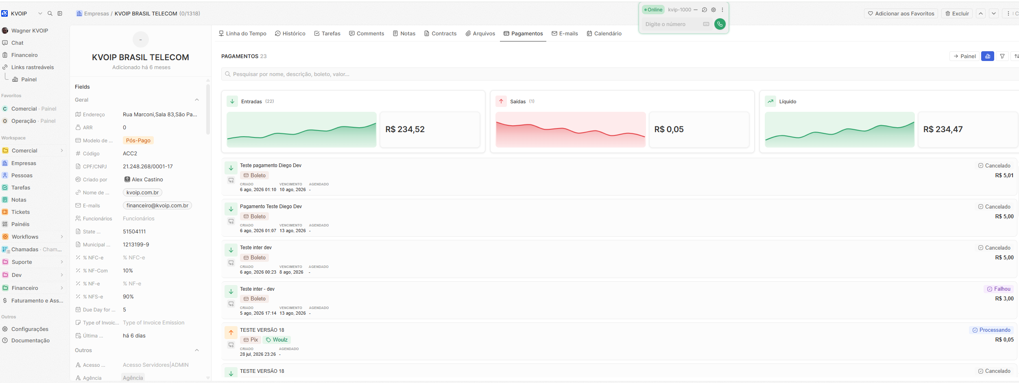The height and width of the screenshot is (383, 1019).
Task: Switch to the Contracts tab
Action: click(440, 33)
